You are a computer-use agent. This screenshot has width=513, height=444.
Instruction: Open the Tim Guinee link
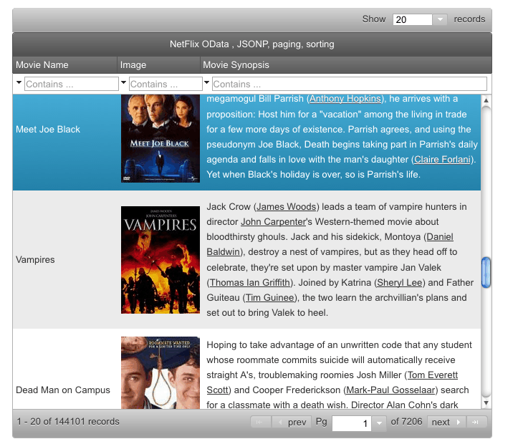(x=270, y=297)
